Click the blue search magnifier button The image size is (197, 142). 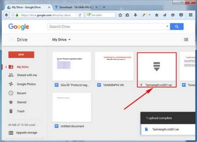pyautogui.click(x=177, y=26)
